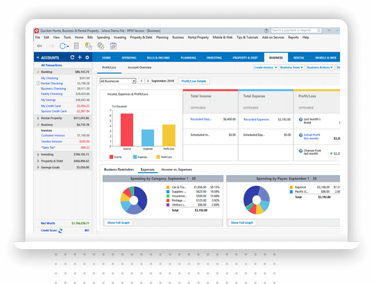Click the Profit/Loss Details button
The image size is (373, 284).
click(x=194, y=81)
